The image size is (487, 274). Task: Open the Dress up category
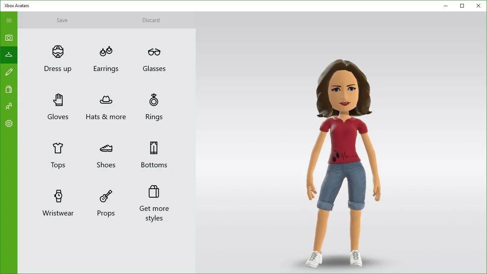tap(58, 59)
